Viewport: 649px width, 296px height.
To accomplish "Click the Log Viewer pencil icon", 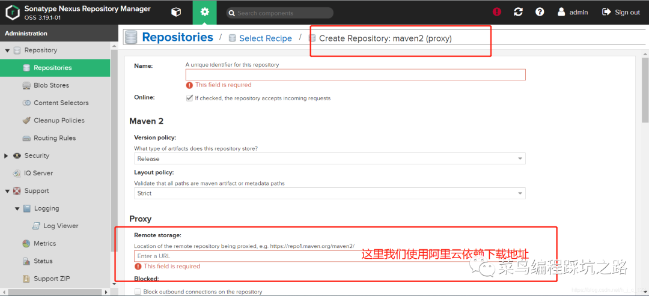I will 37,226.
